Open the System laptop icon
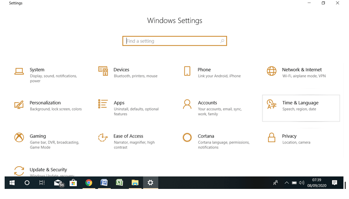 (19, 71)
